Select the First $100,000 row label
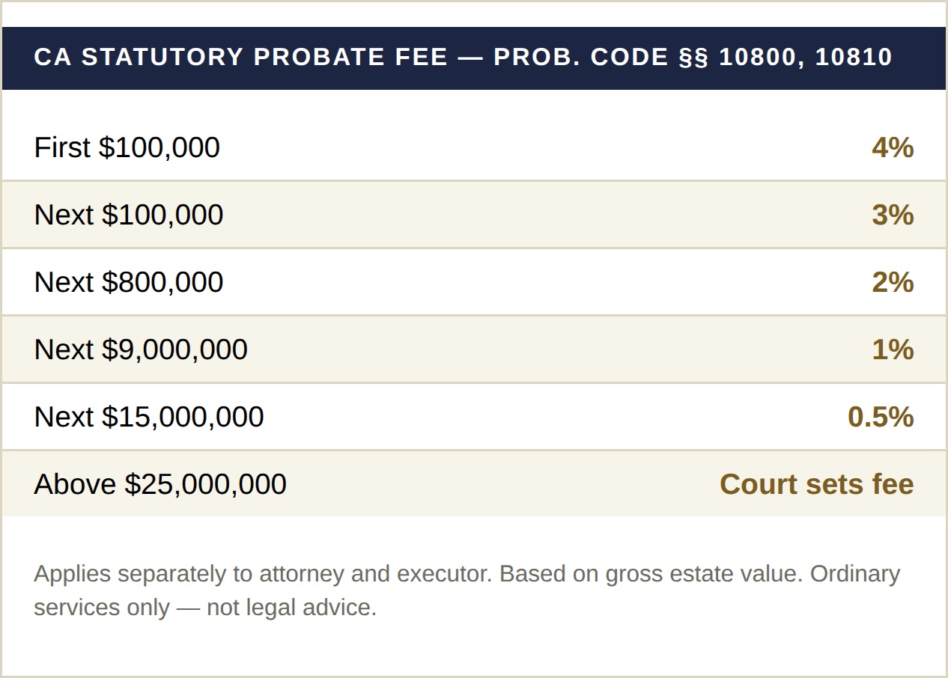948x678 pixels. click(127, 147)
